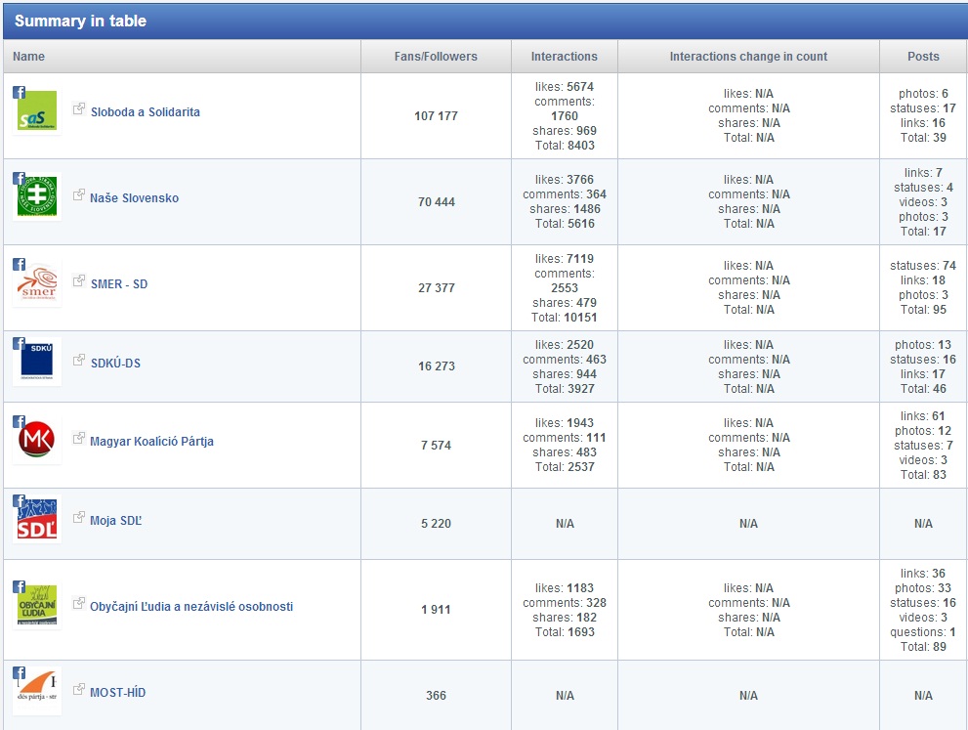The width and height of the screenshot is (968, 730).
Task: Select interactions Total: 2537
Action: 565,467
